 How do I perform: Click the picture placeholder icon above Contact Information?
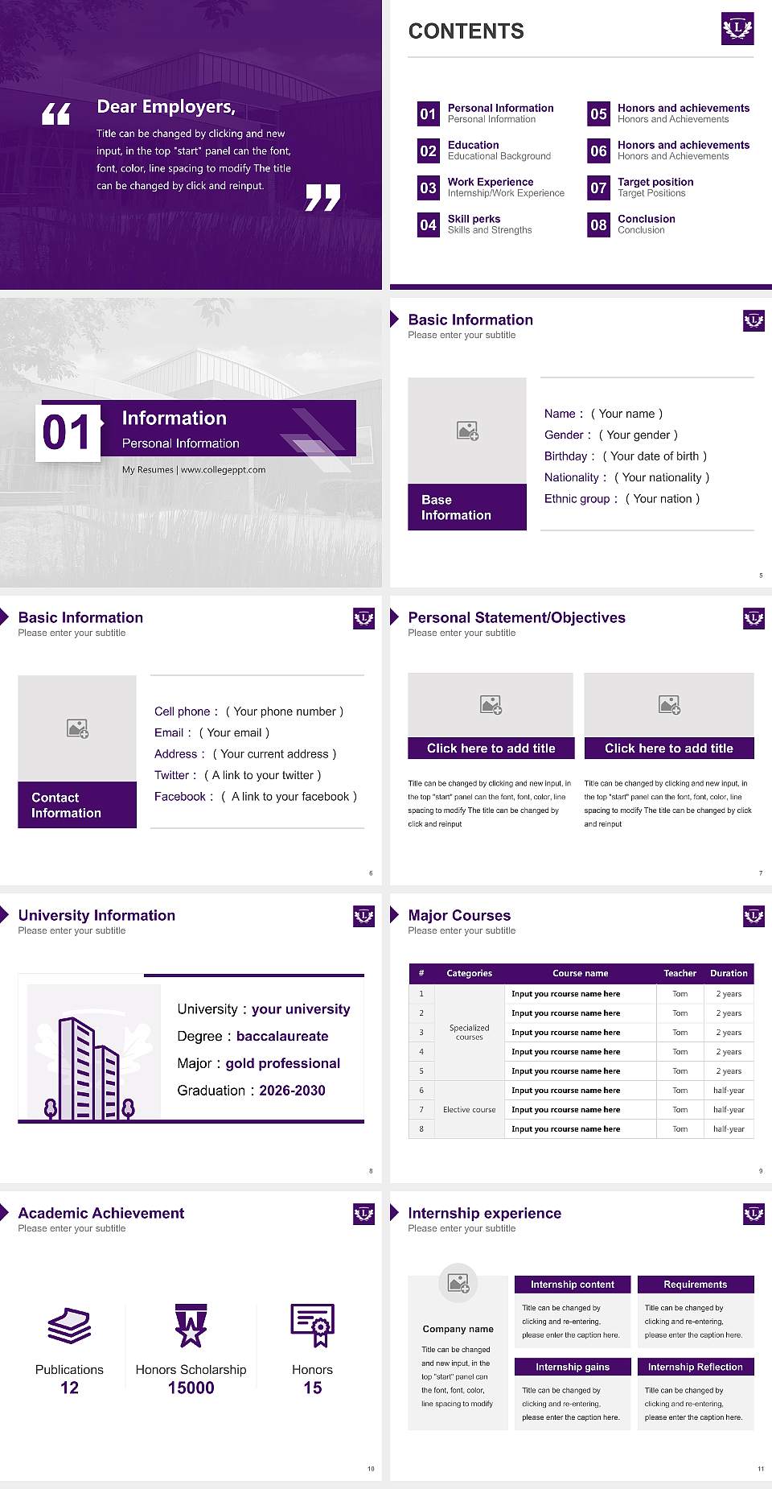tap(77, 728)
